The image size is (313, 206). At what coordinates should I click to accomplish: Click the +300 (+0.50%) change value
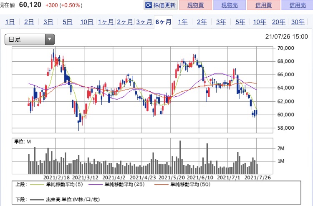(x=64, y=5)
